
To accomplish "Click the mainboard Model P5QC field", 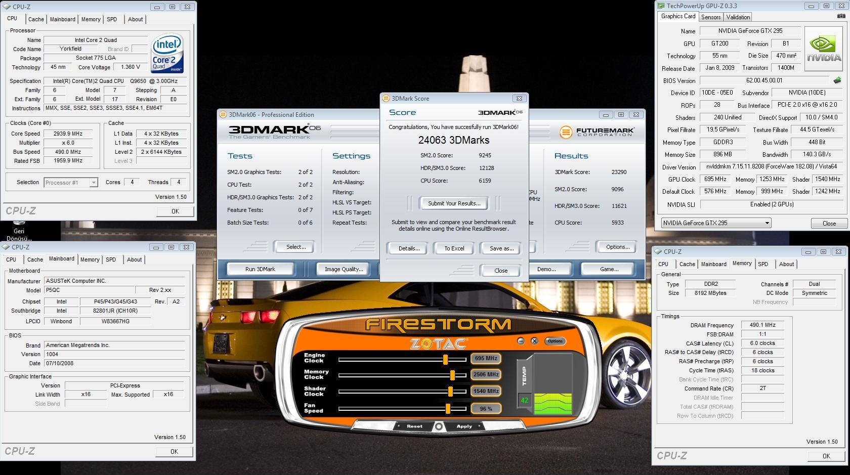I will tap(89, 290).
